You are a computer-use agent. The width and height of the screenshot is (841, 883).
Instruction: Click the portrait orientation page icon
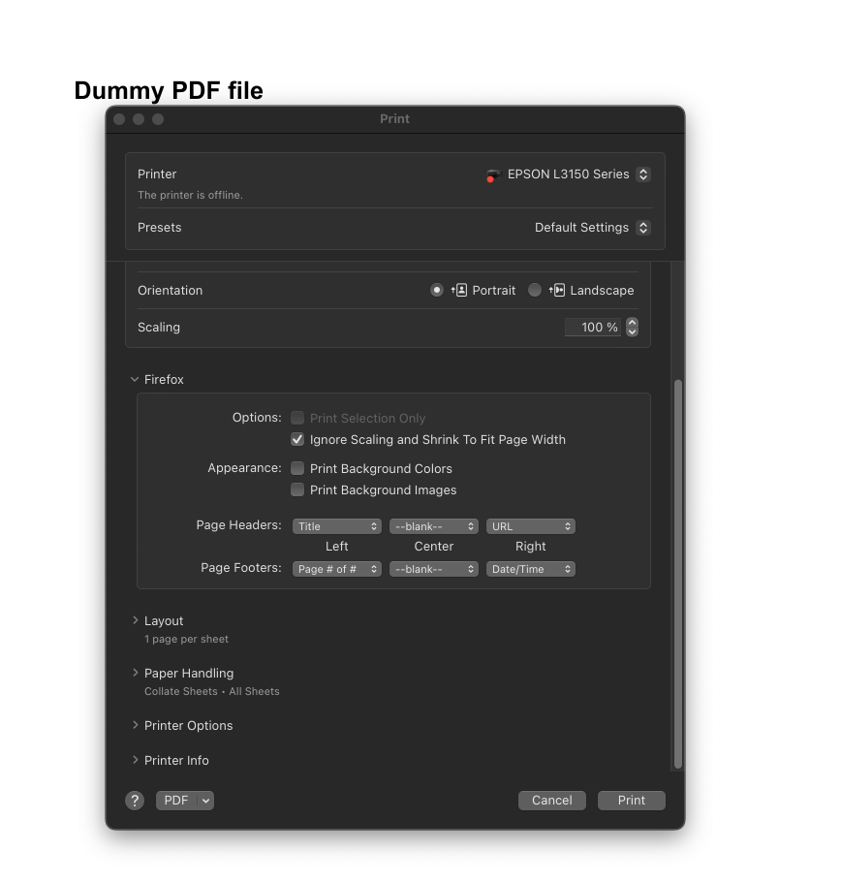[x=460, y=290]
